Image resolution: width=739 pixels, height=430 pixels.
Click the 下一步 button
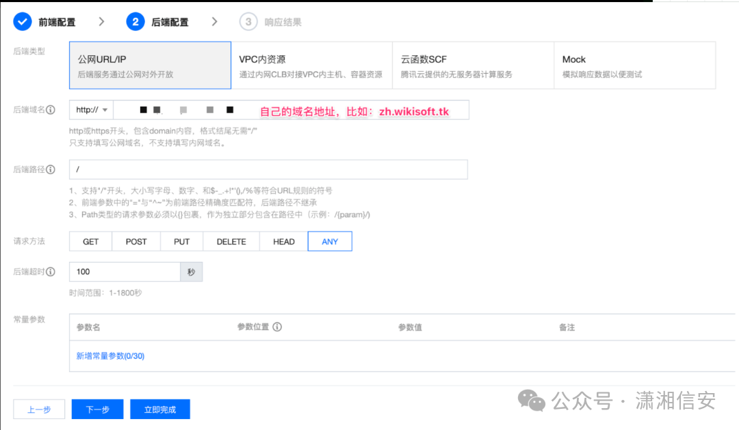pos(96,409)
